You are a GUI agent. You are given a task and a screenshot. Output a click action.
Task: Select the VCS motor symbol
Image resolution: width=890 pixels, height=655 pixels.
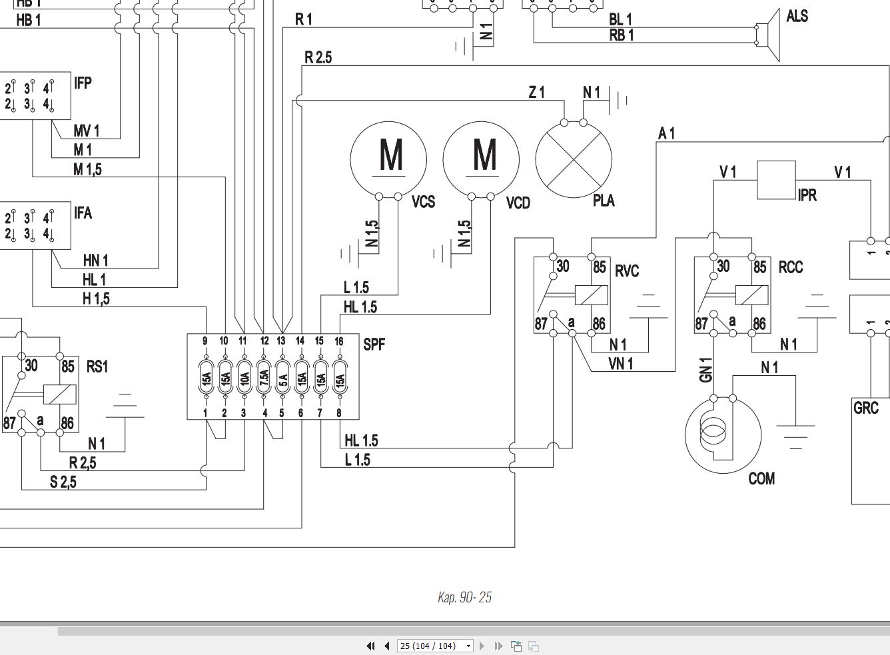[388, 159]
